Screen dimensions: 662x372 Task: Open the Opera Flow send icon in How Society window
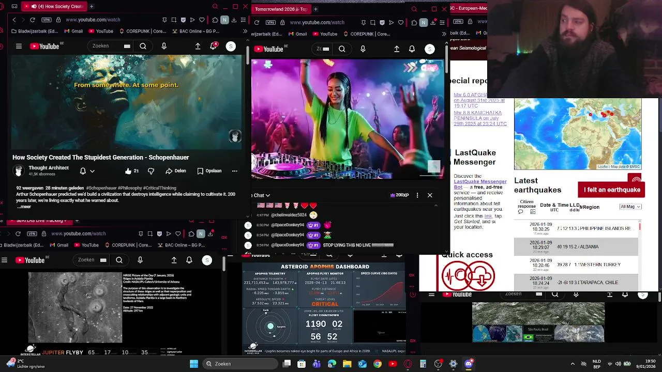click(192, 20)
